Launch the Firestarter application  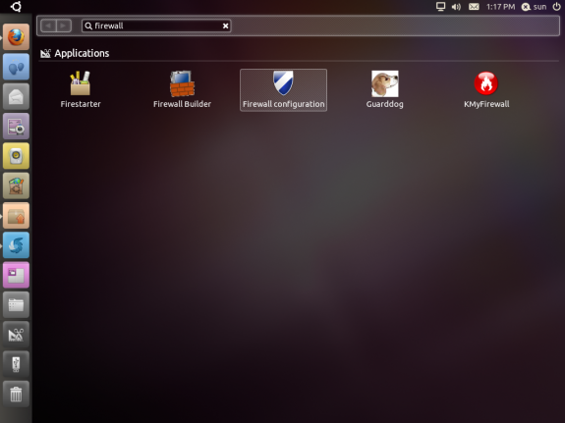pyautogui.click(x=81, y=89)
